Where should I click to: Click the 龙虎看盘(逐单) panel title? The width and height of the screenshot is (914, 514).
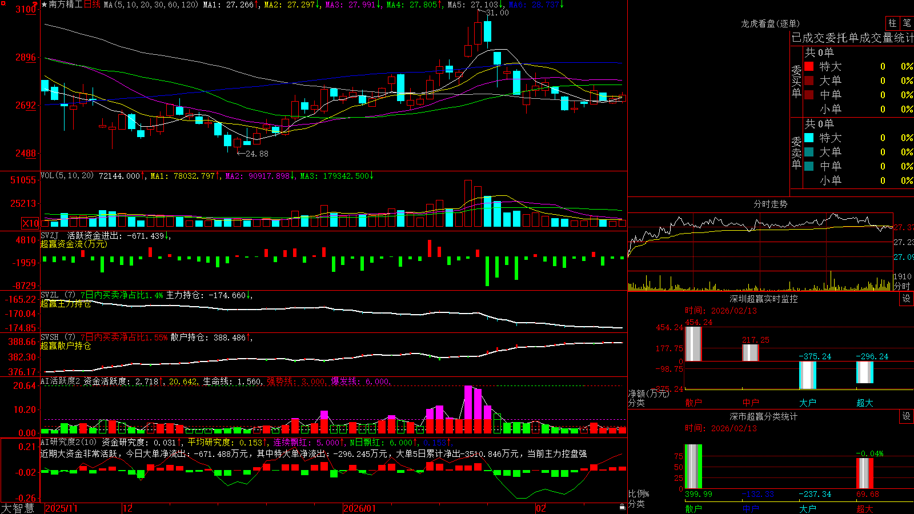[770, 23]
